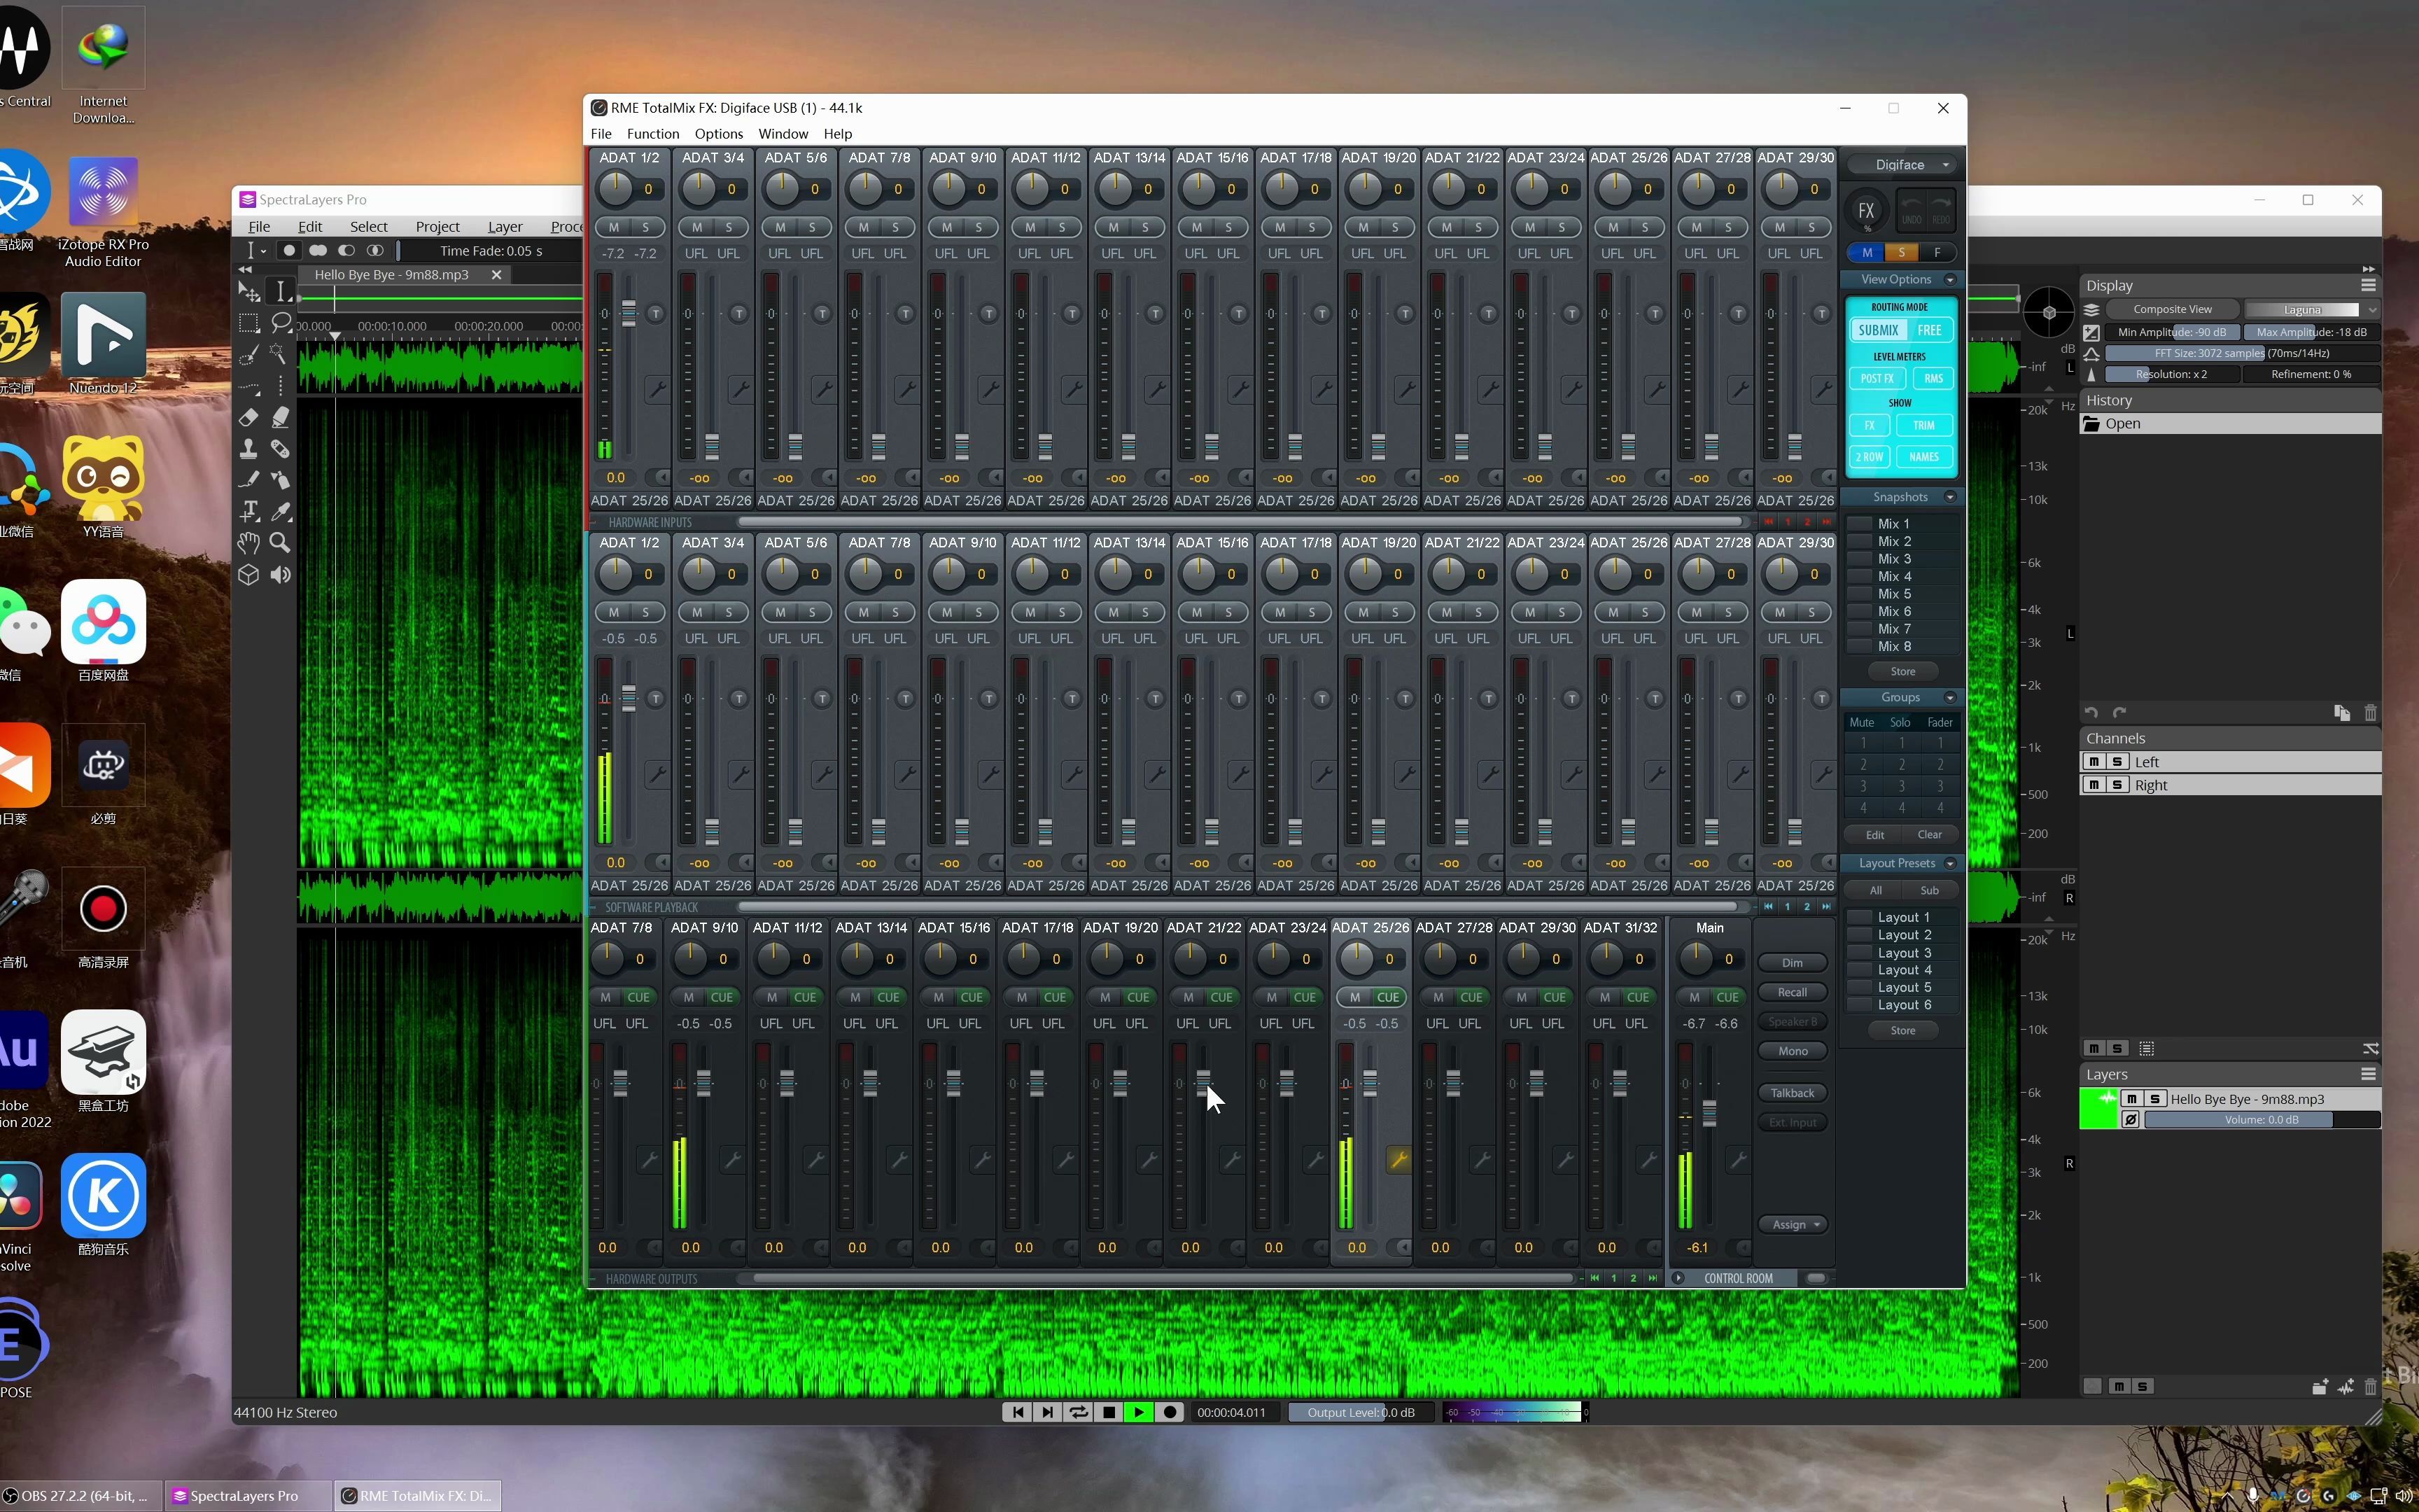The height and width of the screenshot is (1512, 2419).
Task: Click the Play button in transport
Action: (x=1137, y=1412)
